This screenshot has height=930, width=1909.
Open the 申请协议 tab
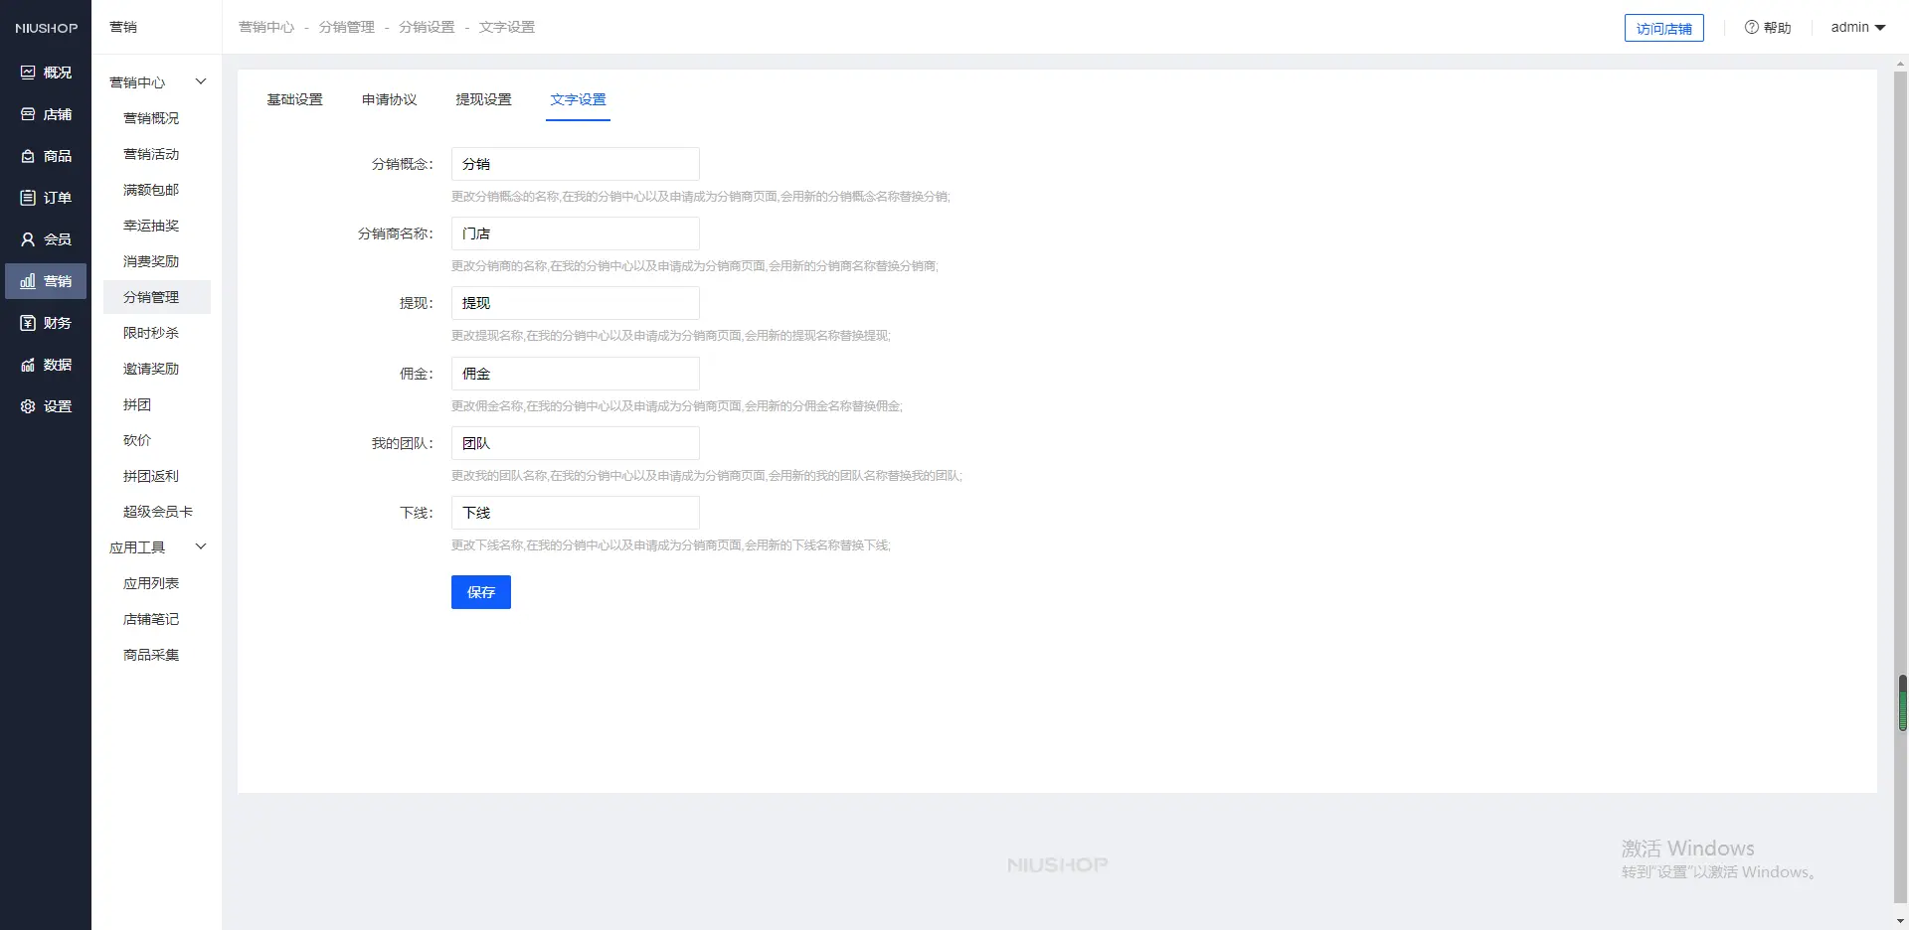pyautogui.click(x=389, y=99)
